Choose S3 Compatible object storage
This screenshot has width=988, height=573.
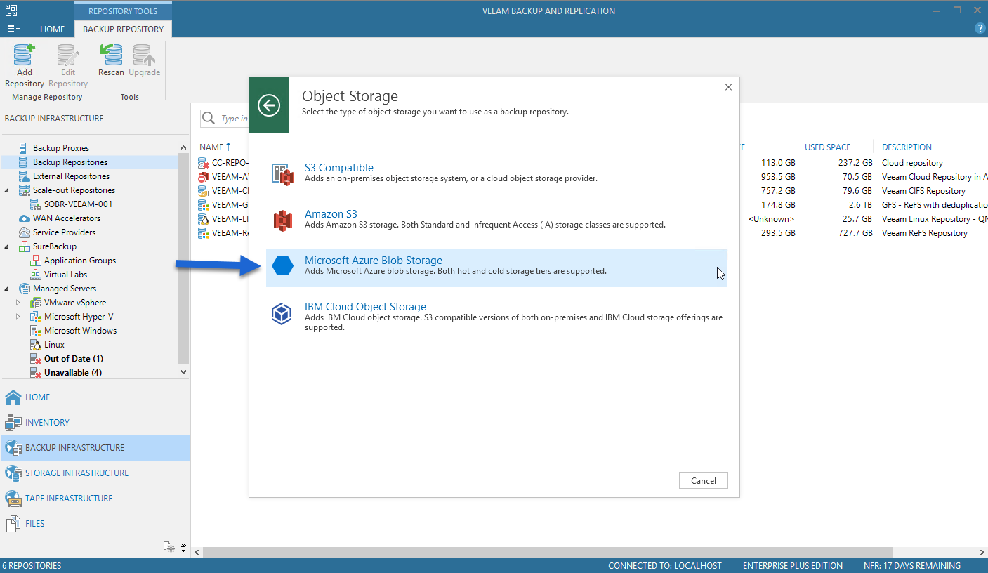tap(496, 173)
